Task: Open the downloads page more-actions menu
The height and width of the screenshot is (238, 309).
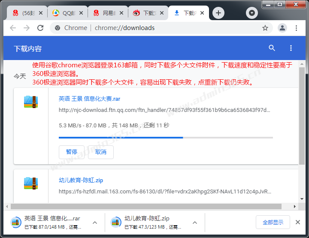Action: [x=291, y=48]
